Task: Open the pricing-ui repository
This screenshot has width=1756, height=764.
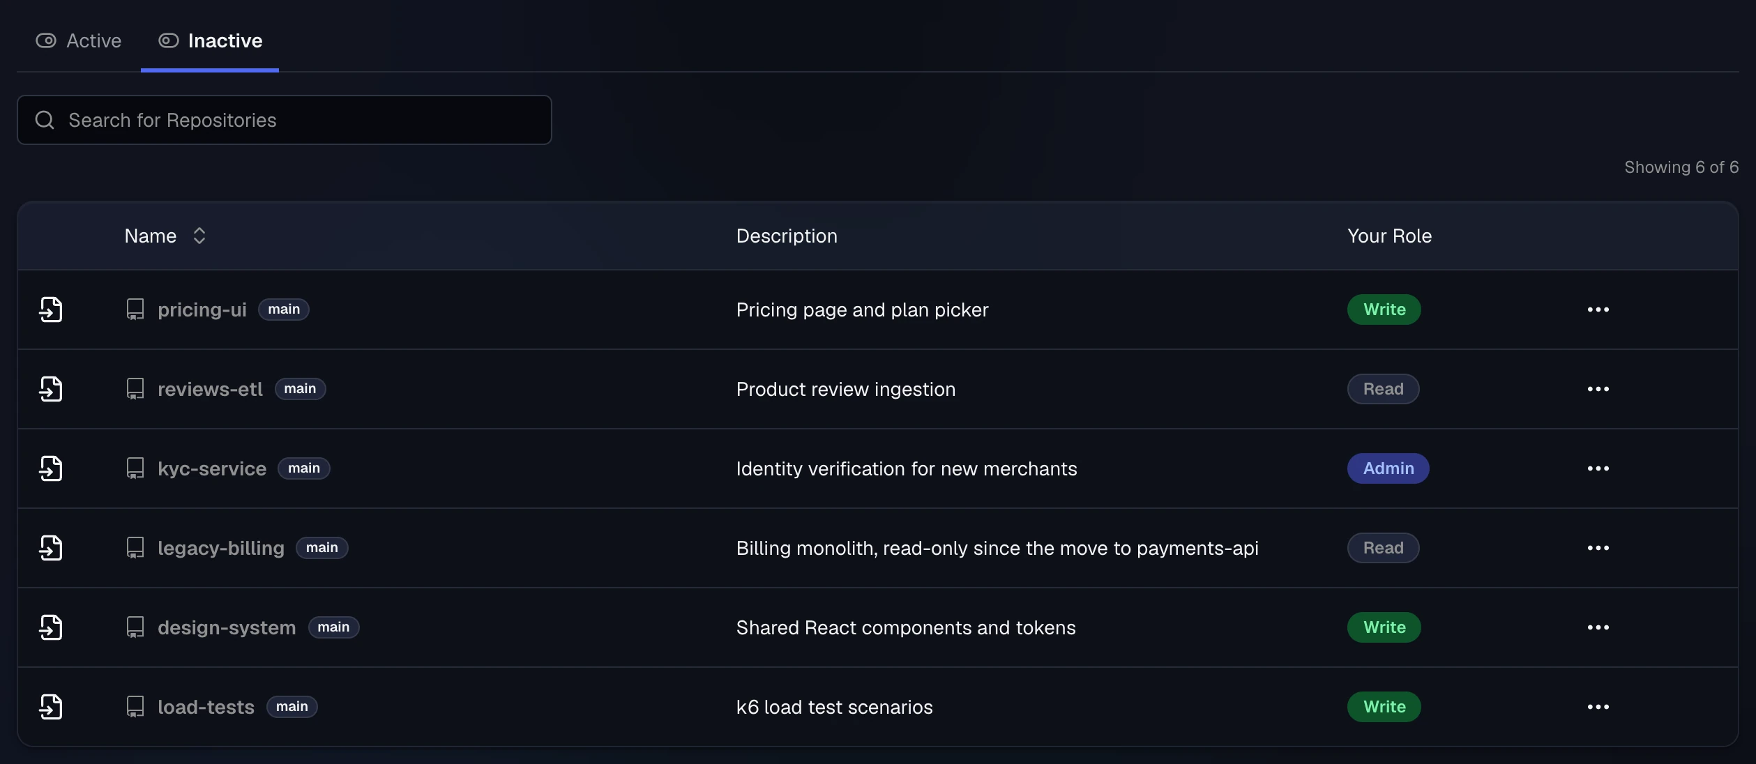Action: [x=202, y=310]
